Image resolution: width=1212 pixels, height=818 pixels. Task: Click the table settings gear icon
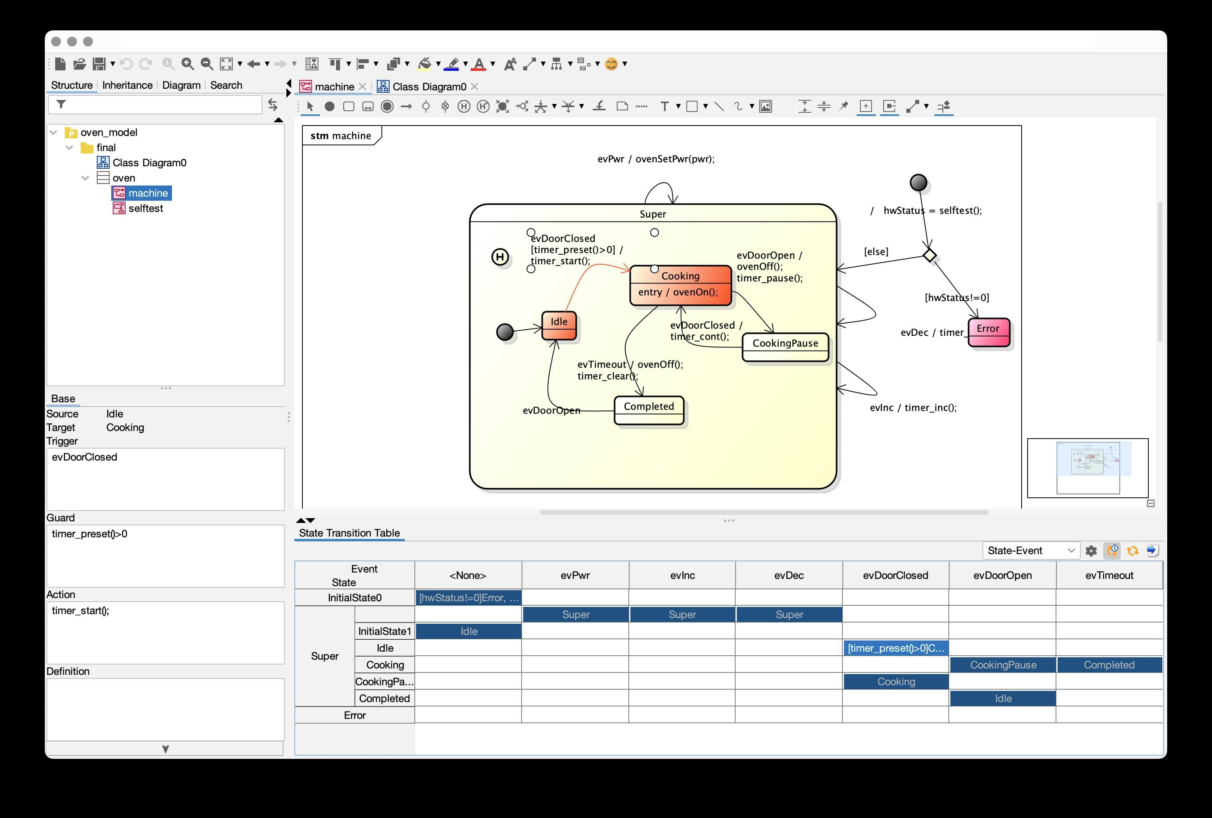tap(1091, 551)
